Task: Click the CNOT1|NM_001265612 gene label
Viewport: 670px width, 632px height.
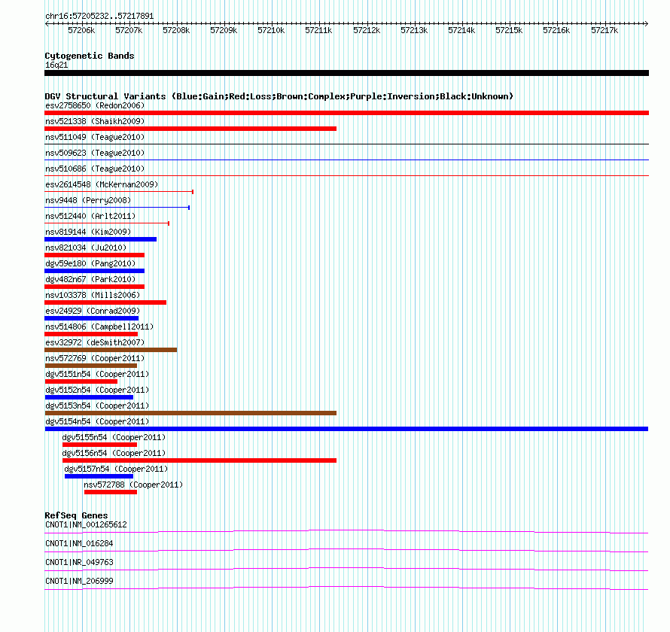Action: pos(86,524)
